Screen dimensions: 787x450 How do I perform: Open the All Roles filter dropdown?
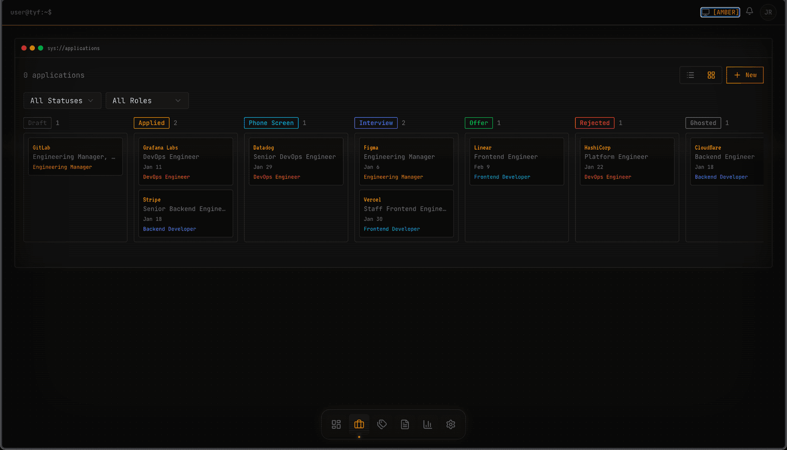(147, 100)
